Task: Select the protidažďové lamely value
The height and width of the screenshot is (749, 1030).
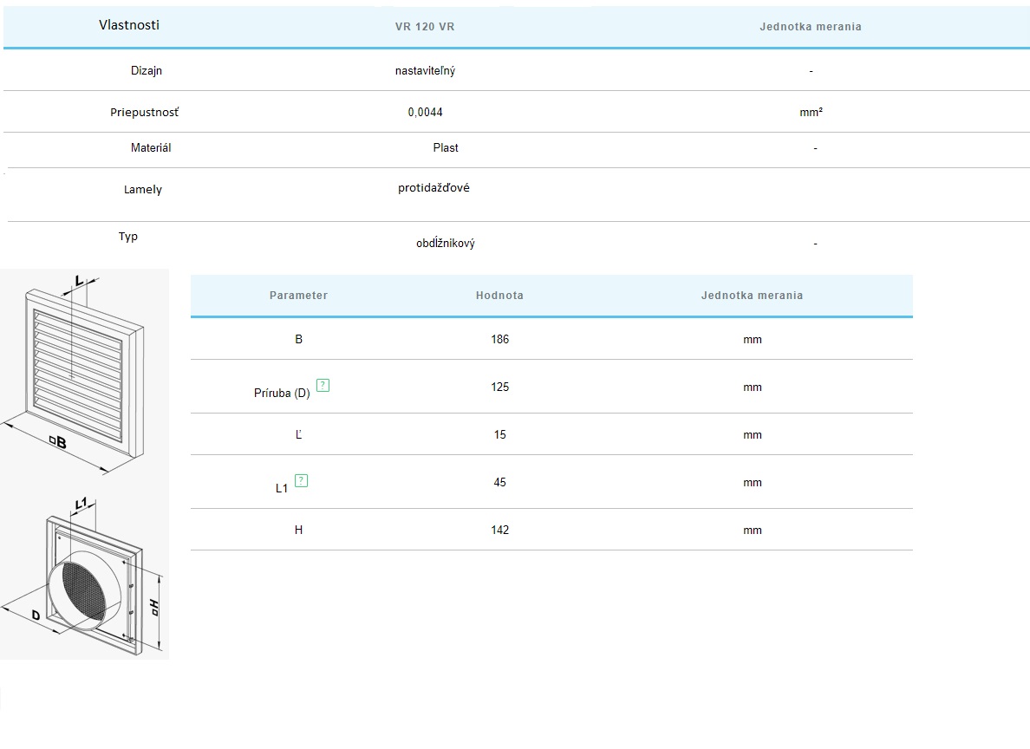Action: coord(434,188)
